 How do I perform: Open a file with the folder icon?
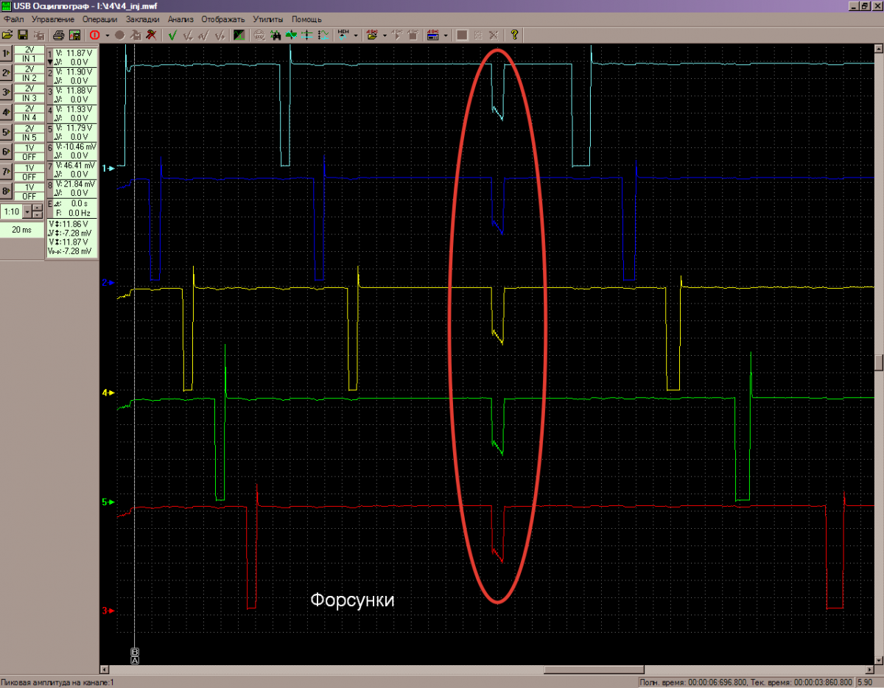(7, 35)
